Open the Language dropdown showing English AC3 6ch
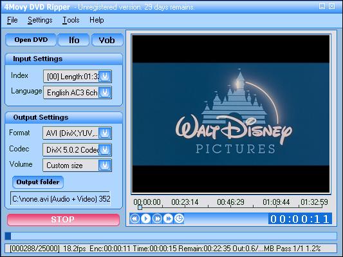The width and height of the screenshot is (343, 257). click(77, 92)
